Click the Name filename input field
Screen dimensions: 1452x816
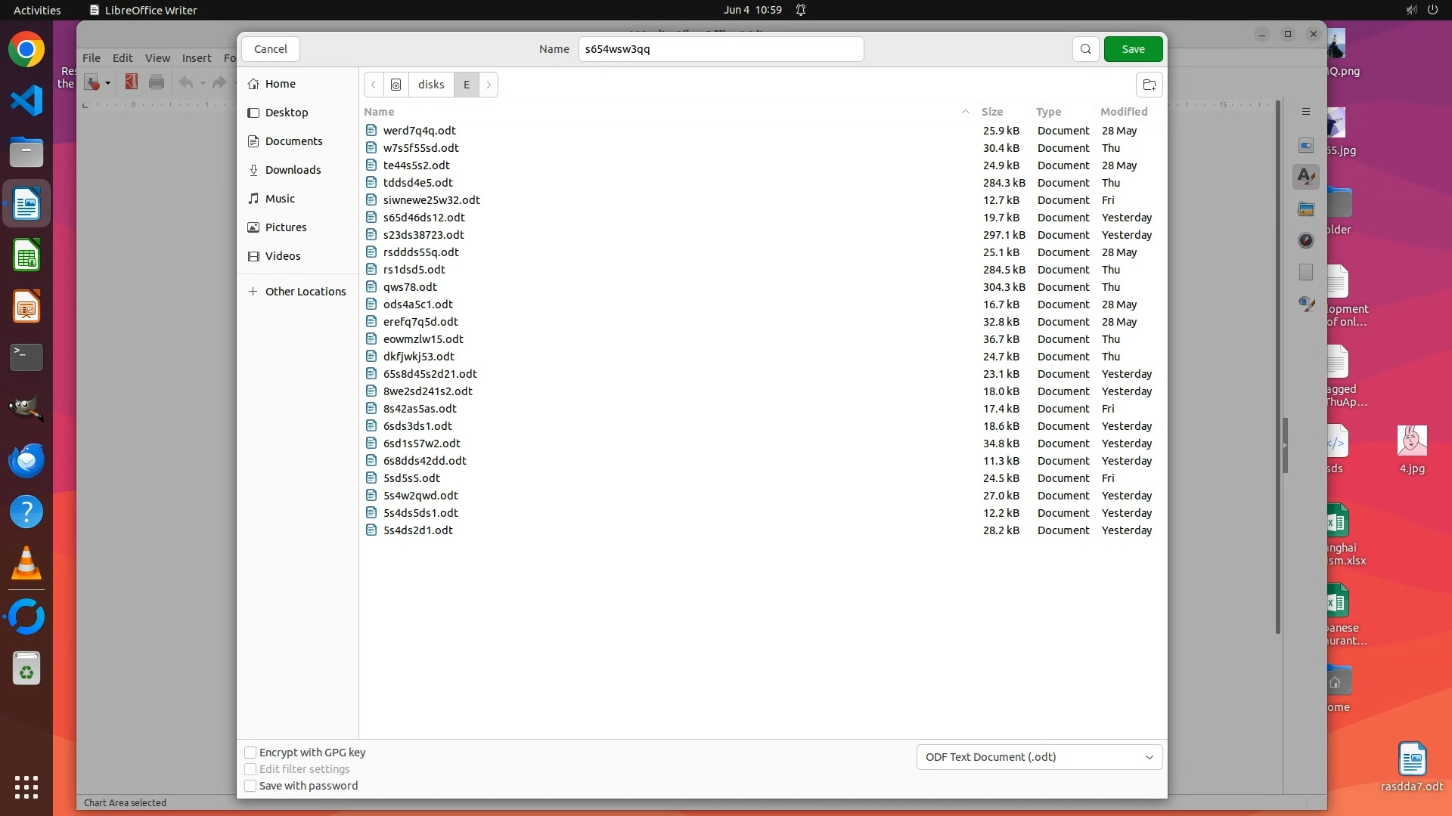(x=720, y=49)
